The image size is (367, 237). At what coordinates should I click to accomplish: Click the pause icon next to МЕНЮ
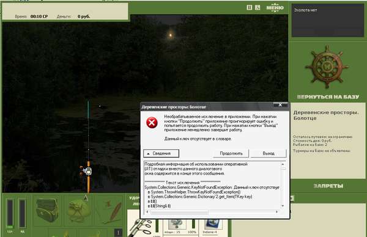click(250, 7)
